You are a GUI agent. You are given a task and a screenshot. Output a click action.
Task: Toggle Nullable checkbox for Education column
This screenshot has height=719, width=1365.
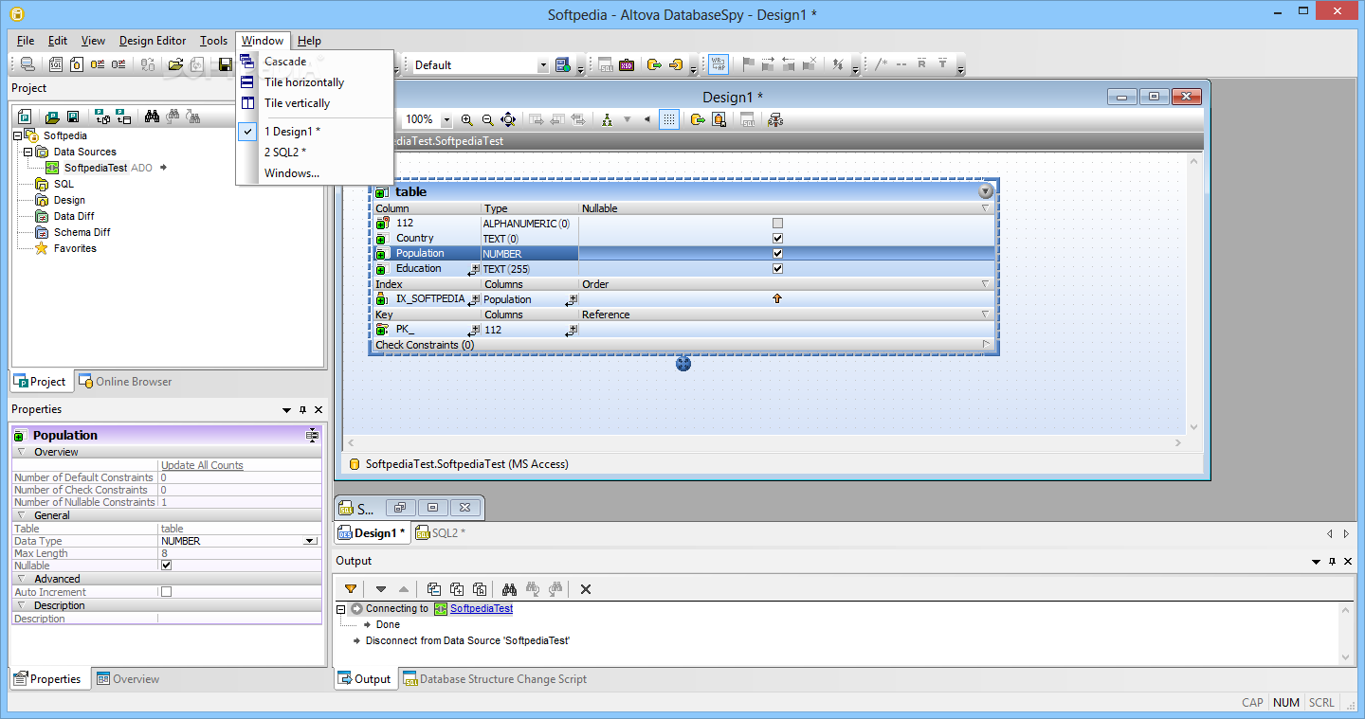(x=778, y=269)
